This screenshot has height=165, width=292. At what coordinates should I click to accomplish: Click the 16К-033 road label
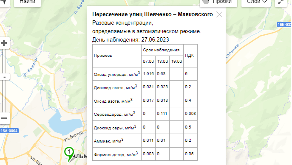(x=284, y=25)
